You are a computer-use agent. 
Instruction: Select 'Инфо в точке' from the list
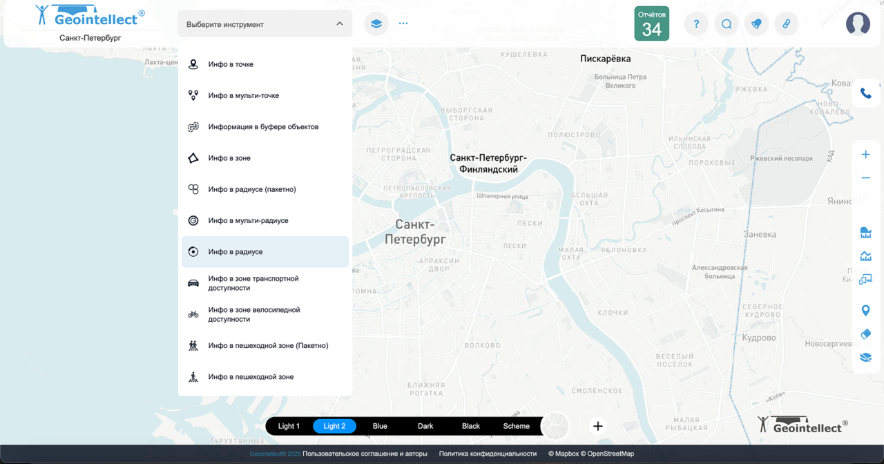pos(231,64)
